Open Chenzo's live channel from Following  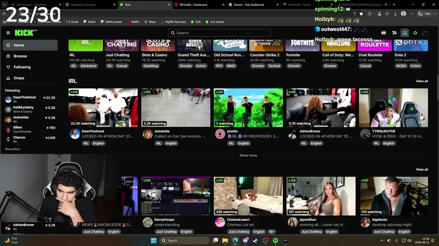(x=30, y=139)
